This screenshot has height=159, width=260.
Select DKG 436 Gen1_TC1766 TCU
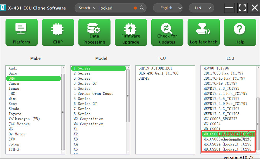pos(159,73)
